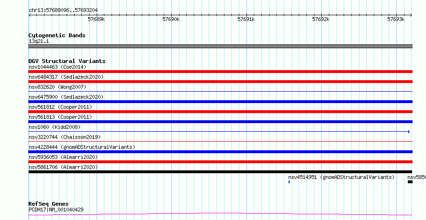
Task: Click the red bar for nsv1044463
Action: (220, 72)
